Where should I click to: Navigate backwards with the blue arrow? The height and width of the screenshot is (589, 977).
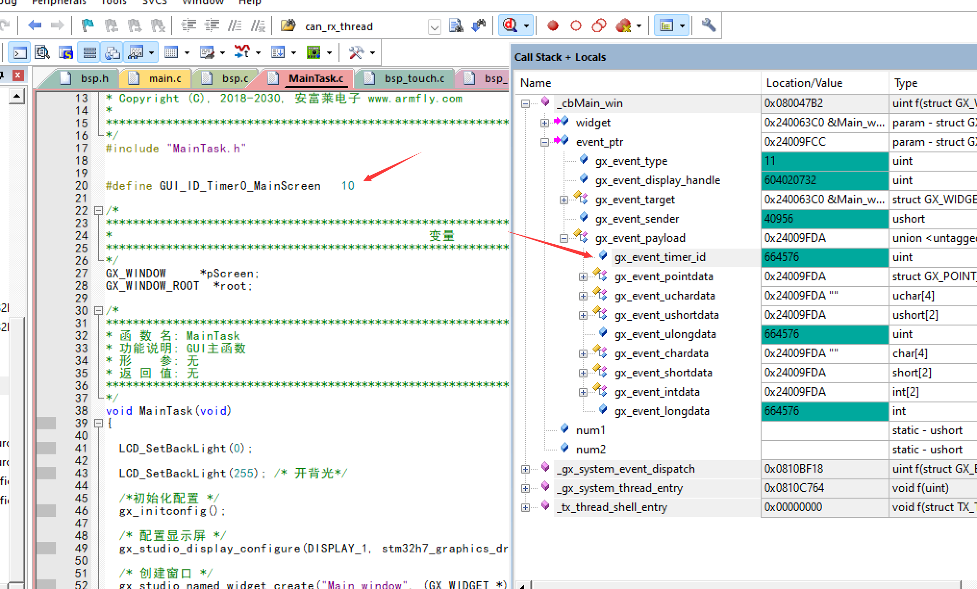click(35, 25)
